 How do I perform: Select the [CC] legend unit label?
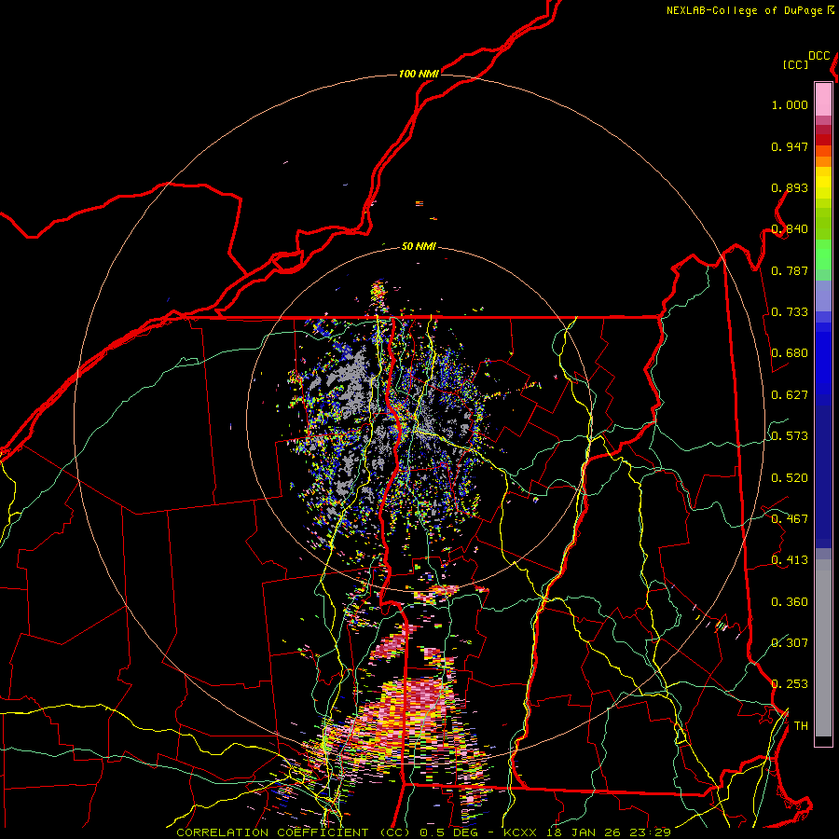coord(796,64)
